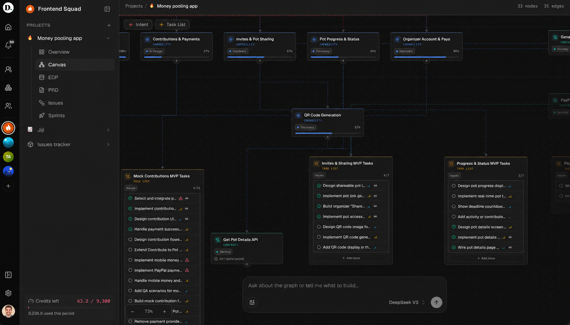Image resolution: width=570 pixels, height=325 pixels.
Task: Click QR Code Generation progress bar
Action: point(328,133)
